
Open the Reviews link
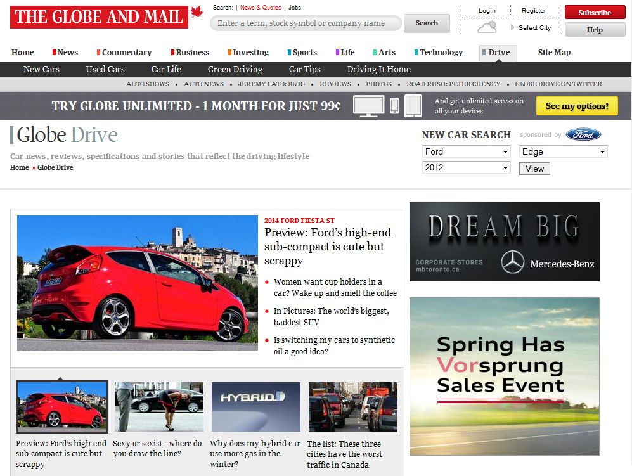pyautogui.click(x=335, y=84)
